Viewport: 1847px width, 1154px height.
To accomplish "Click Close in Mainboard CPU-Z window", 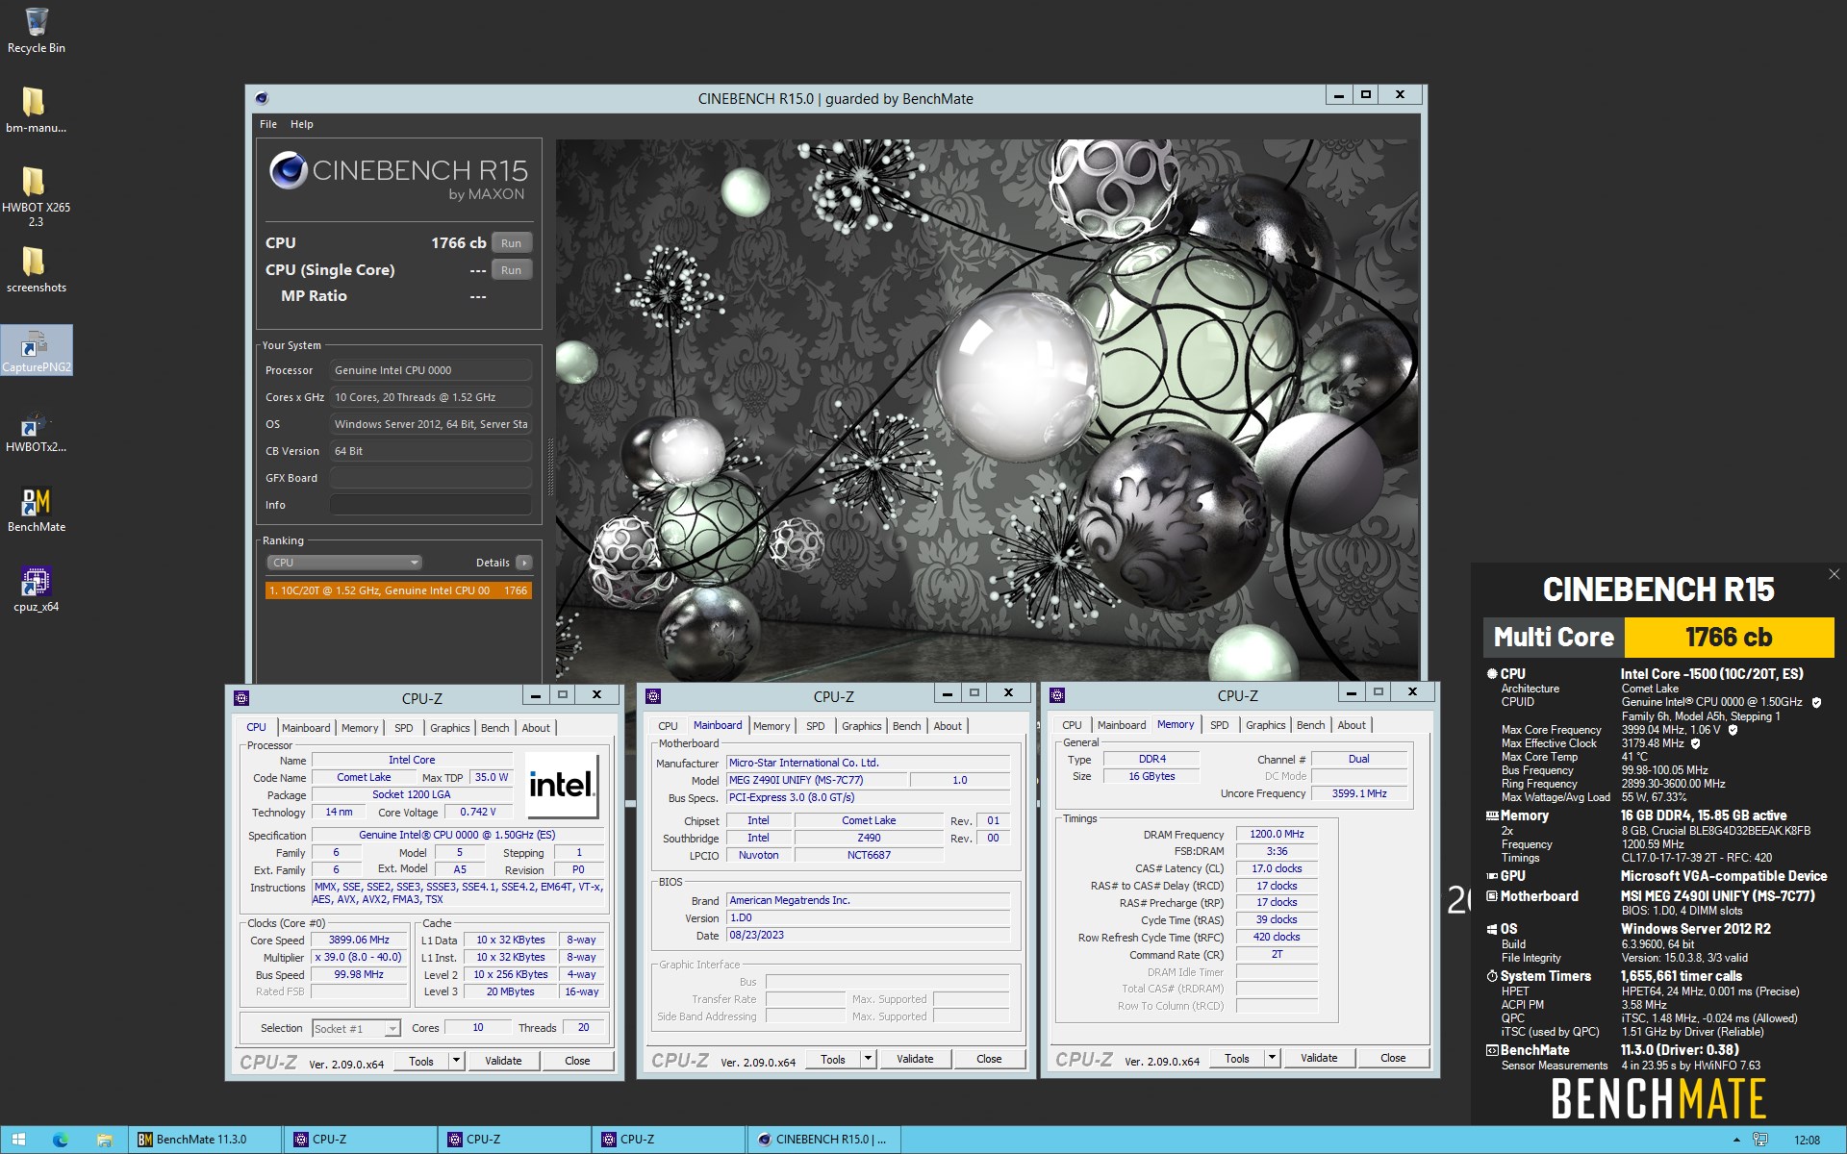I will click(x=989, y=1059).
